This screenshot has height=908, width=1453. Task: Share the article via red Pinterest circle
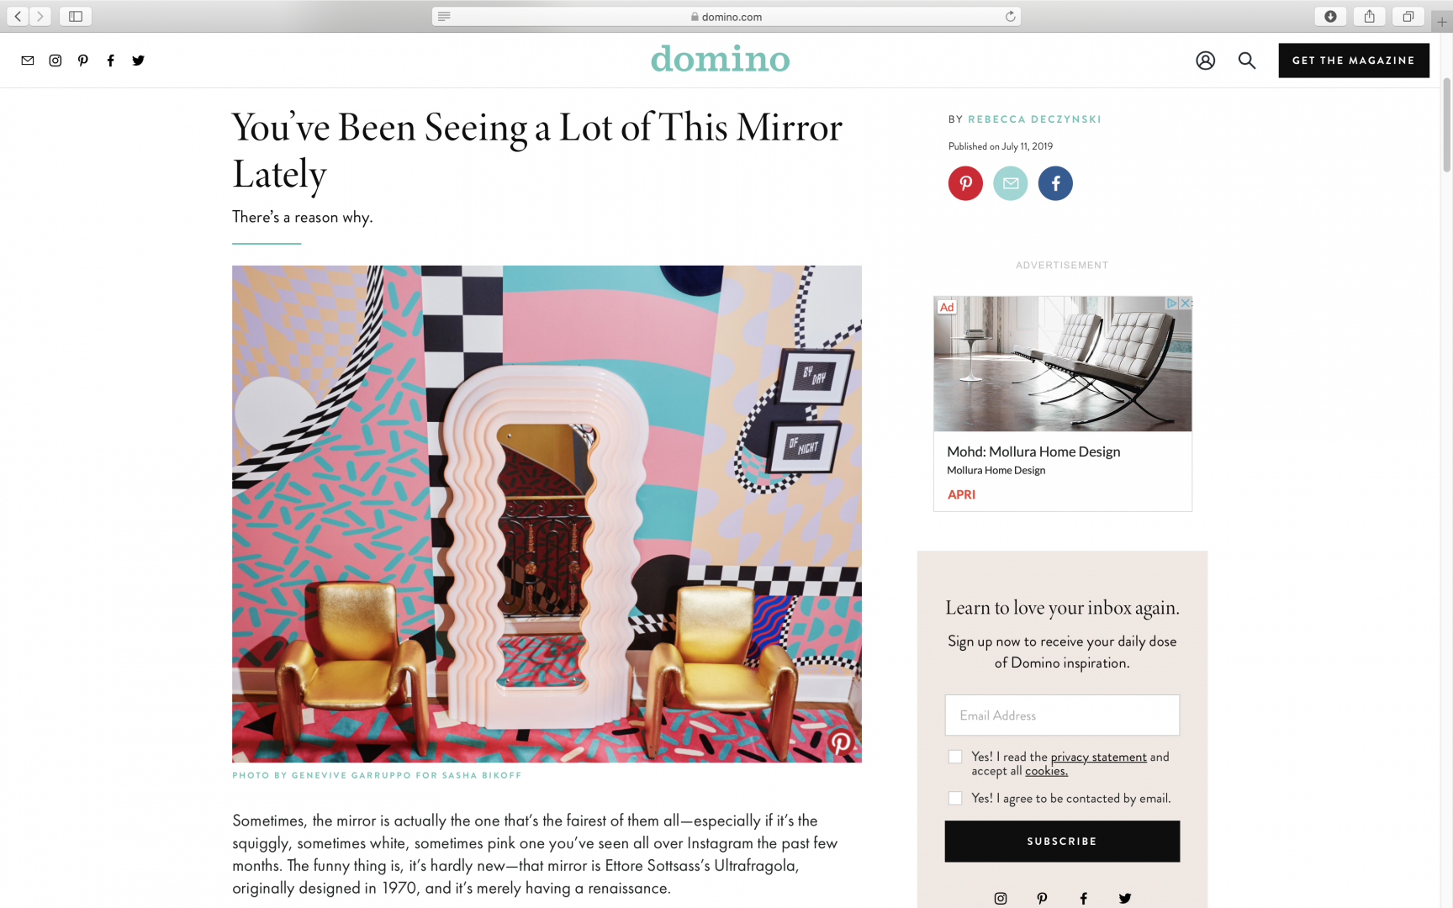(x=965, y=183)
